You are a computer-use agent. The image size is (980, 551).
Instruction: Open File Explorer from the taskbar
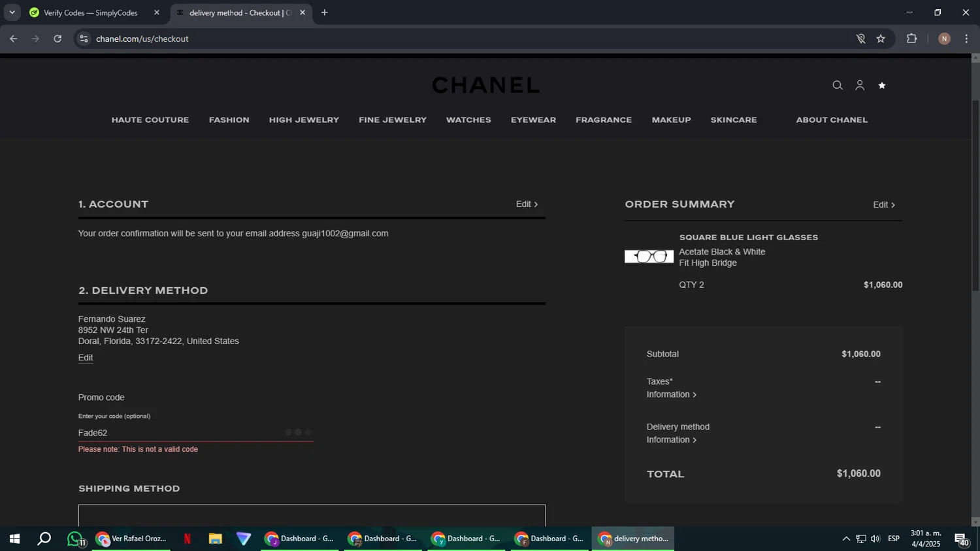(216, 539)
